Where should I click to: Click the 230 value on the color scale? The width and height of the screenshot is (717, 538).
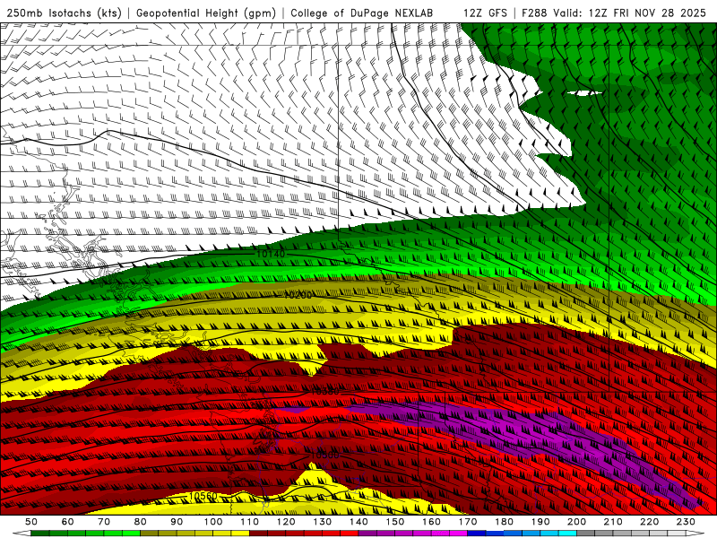(686, 522)
